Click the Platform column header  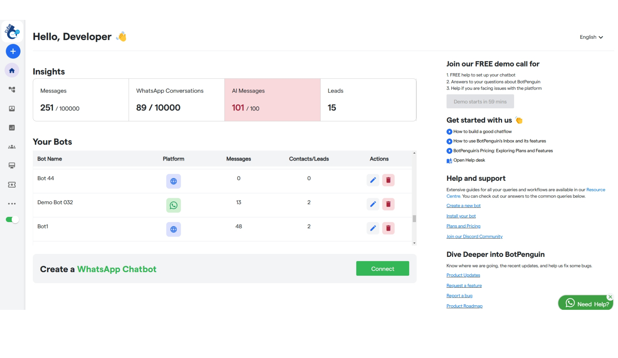tap(174, 159)
